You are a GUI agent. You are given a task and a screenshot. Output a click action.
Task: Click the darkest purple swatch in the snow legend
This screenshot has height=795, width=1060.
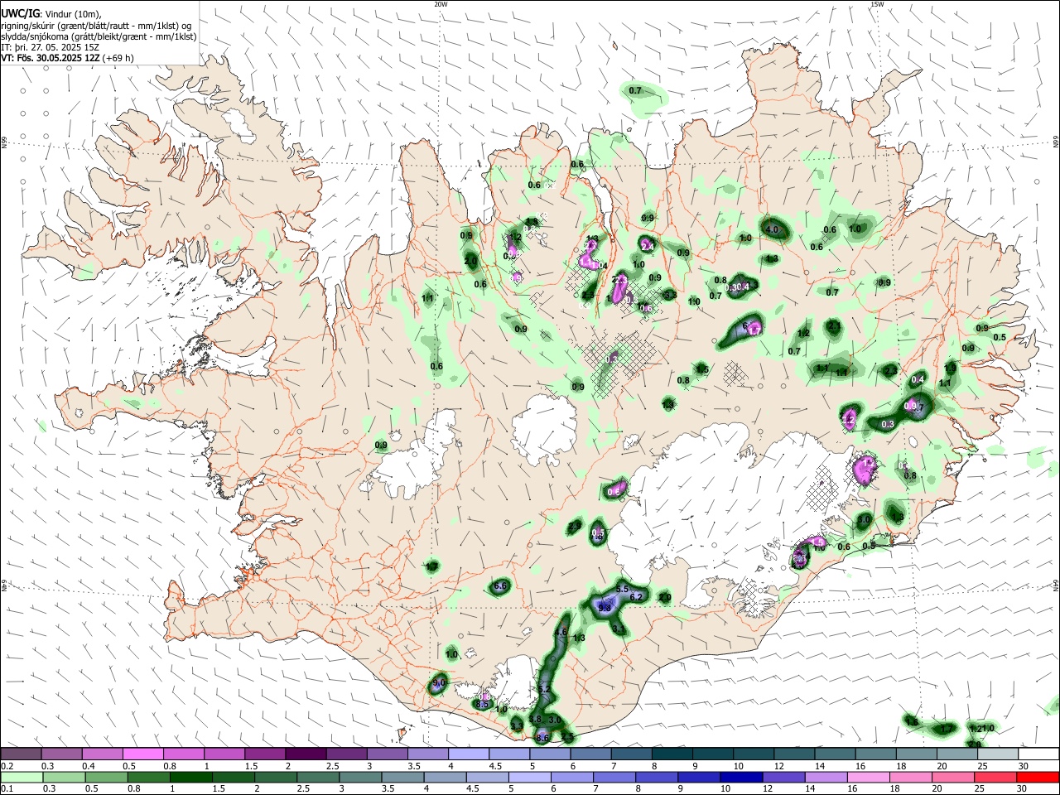(306, 754)
